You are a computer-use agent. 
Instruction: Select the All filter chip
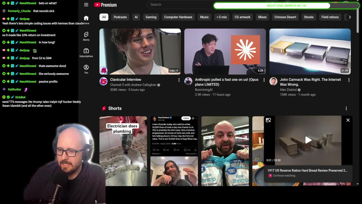[104, 17]
